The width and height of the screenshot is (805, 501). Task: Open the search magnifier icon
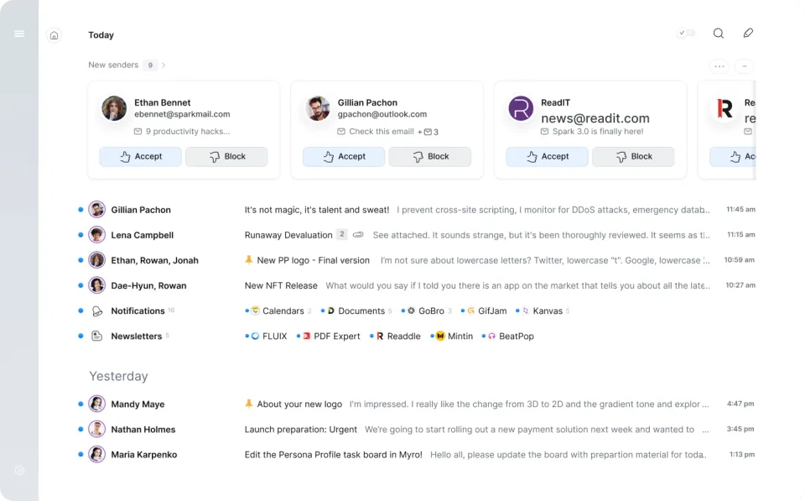tap(719, 34)
